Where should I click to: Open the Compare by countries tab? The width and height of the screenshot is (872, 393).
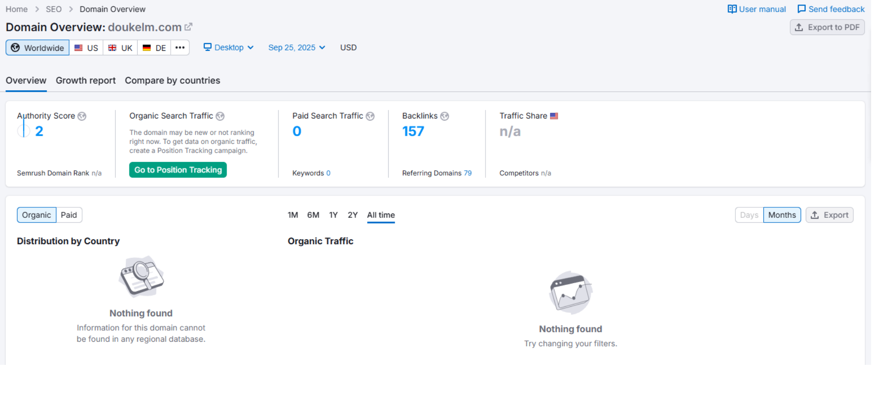[x=173, y=80]
